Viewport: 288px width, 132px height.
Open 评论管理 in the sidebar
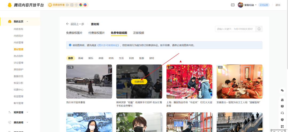(x=19, y=63)
